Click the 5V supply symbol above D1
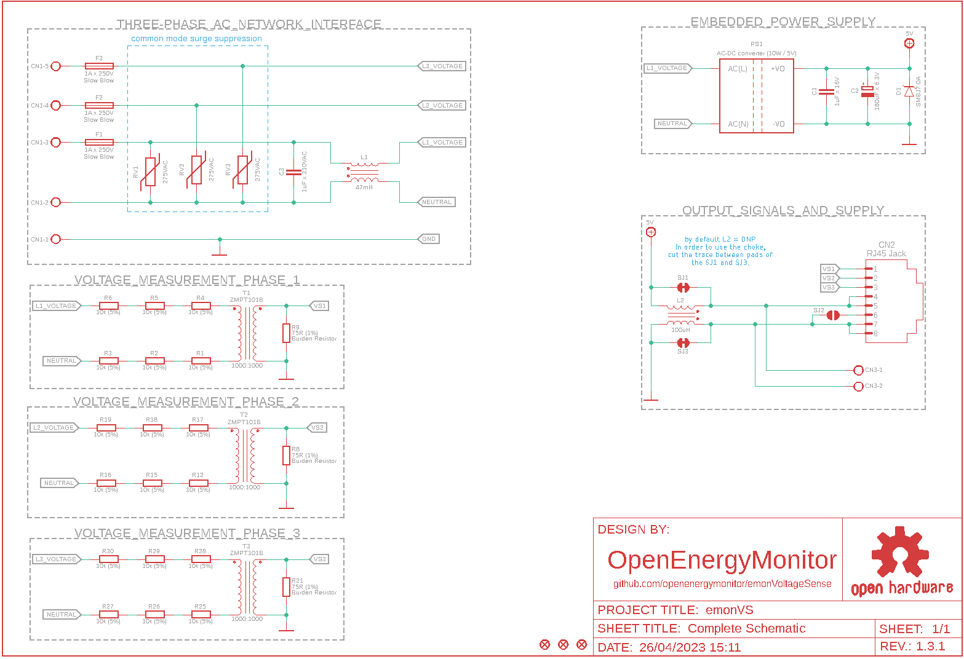The image size is (964, 659). pos(909,43)
